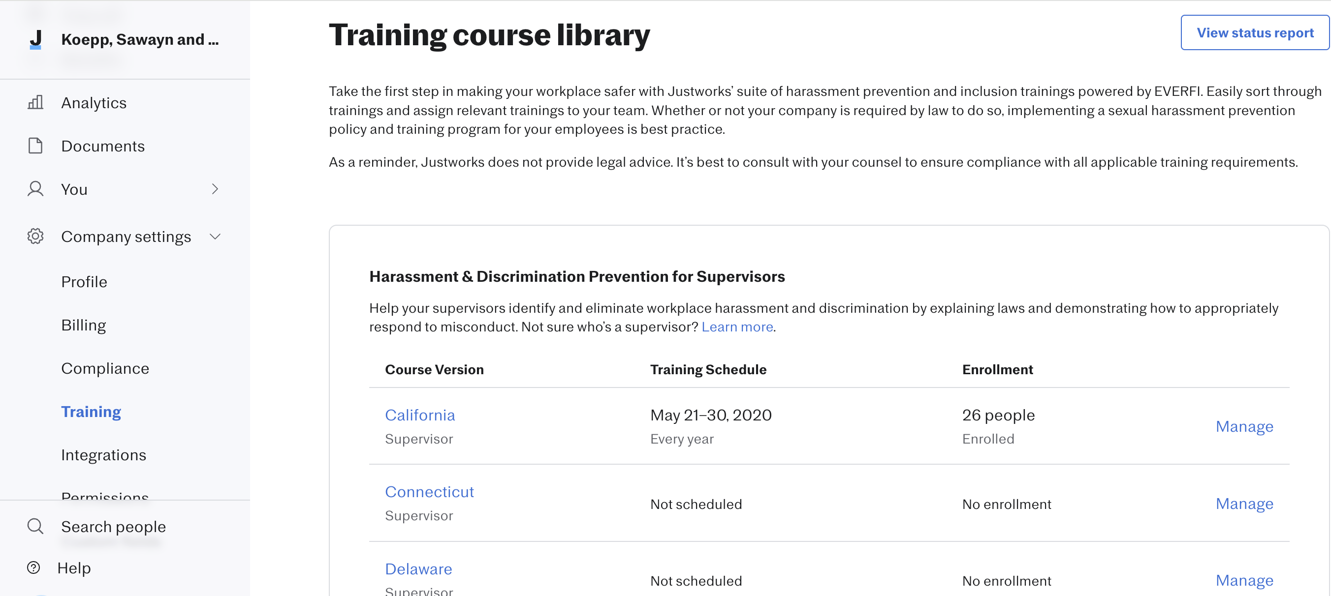Screen dimensions: 1331x596
Task: Collapse the Company settings chevron
Action: [215, 237]
